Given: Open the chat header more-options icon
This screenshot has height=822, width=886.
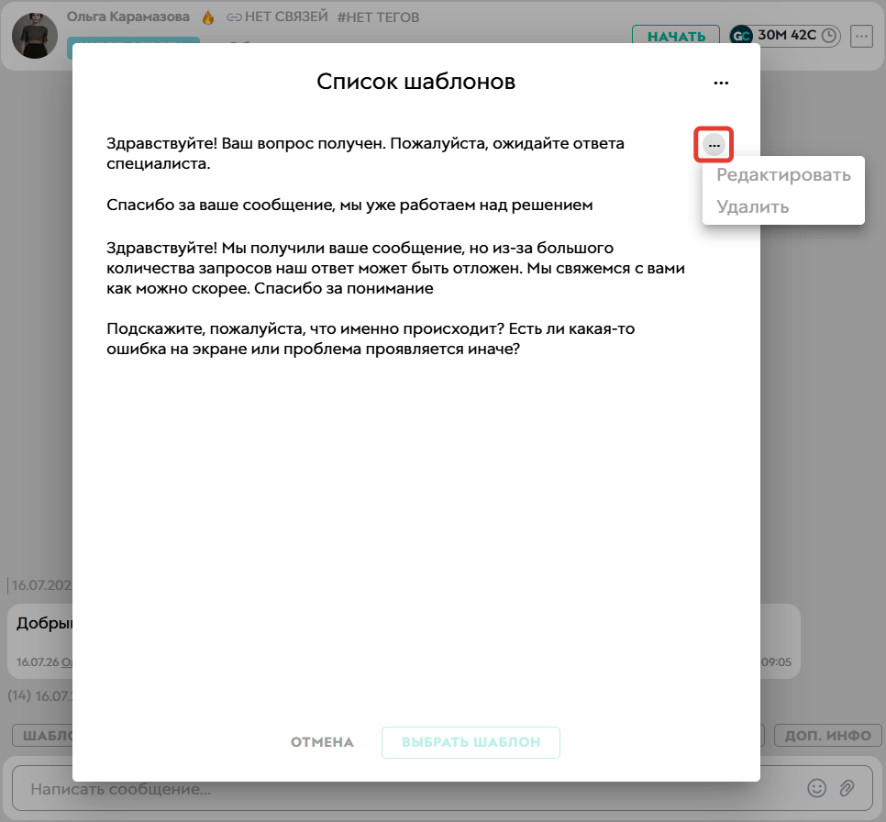Looking at the screenshot, I should [861, 36].
